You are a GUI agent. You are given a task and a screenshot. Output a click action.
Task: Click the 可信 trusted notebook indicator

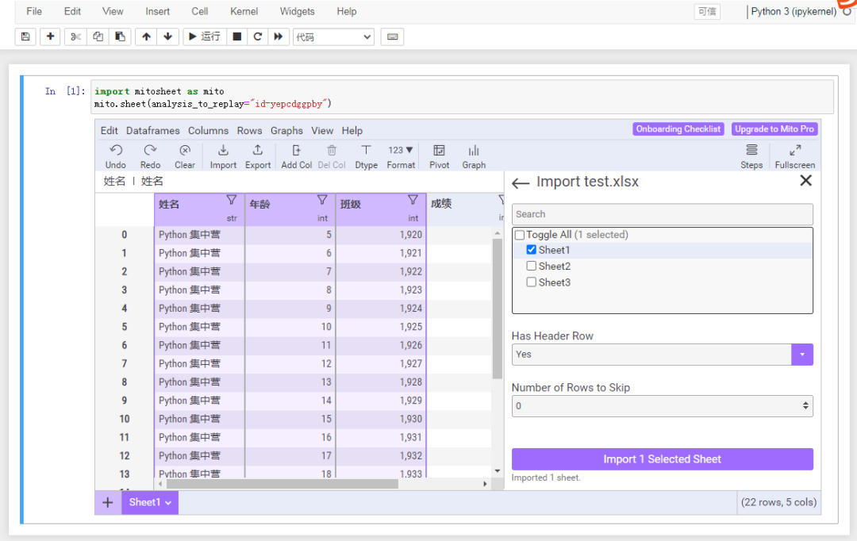click(707, 11)
